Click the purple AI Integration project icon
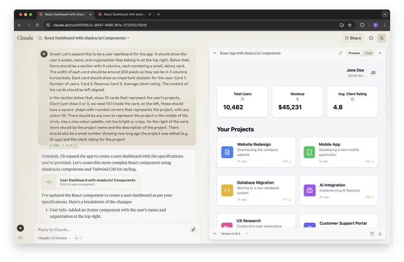Image resolution: width=404 pixels, height=262 pixels. click(310, 190)
